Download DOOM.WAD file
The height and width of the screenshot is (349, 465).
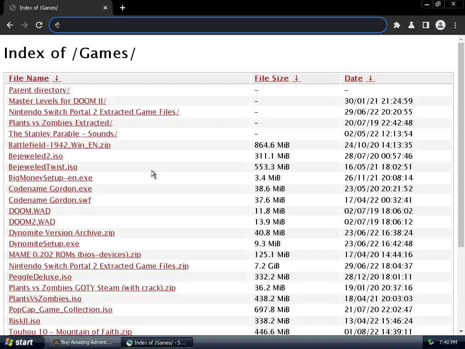(x=30, y=211)
